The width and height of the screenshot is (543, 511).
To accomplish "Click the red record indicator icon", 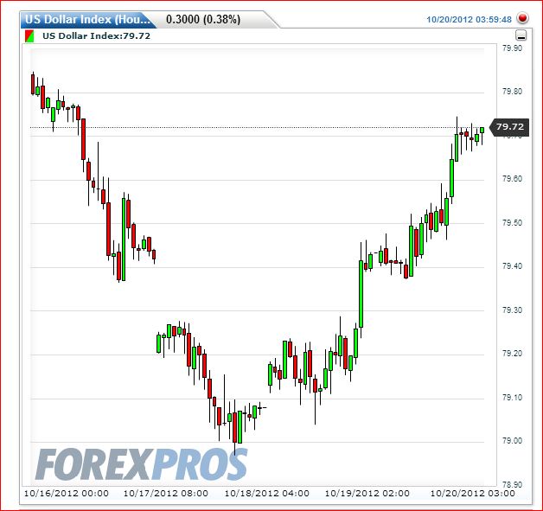I will click(522, 18).
